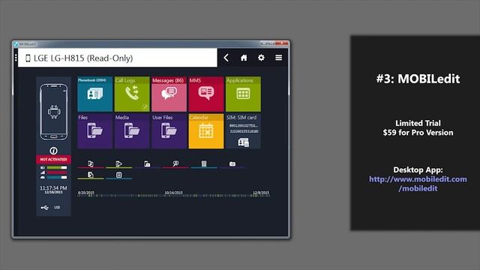Click the LGE LG-H815 (Read-Only) device title
The height and width of the screenshot is (270, 480).
point(83,58)
